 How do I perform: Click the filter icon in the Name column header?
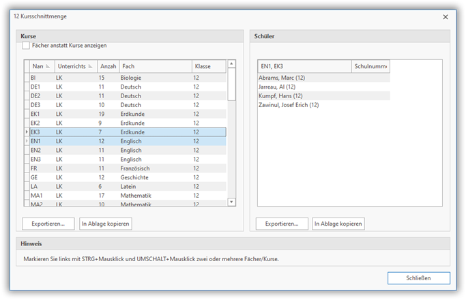point(48,67)
